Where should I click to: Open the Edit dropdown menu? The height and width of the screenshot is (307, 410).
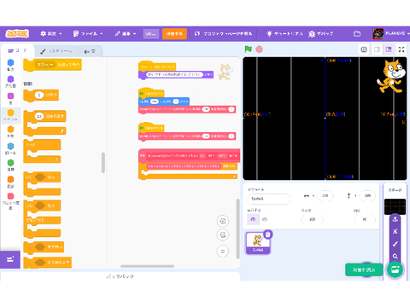click(126, 33)
